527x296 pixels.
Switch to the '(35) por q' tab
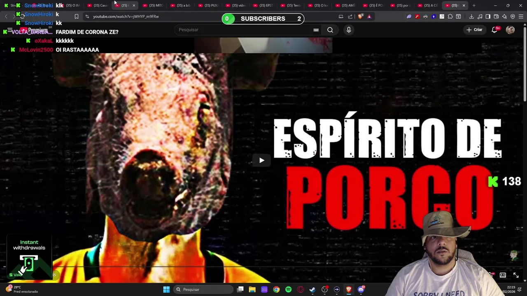pos(401,5)
